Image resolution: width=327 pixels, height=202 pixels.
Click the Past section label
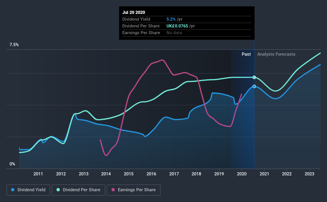[246, 54]
